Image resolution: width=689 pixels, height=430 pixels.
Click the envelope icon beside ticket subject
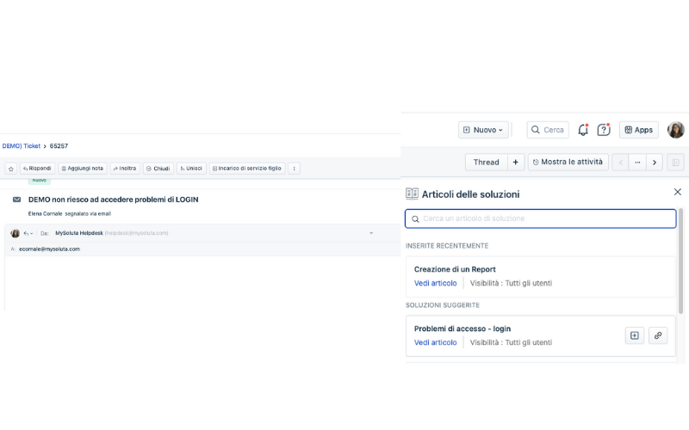tap(16, 200)
